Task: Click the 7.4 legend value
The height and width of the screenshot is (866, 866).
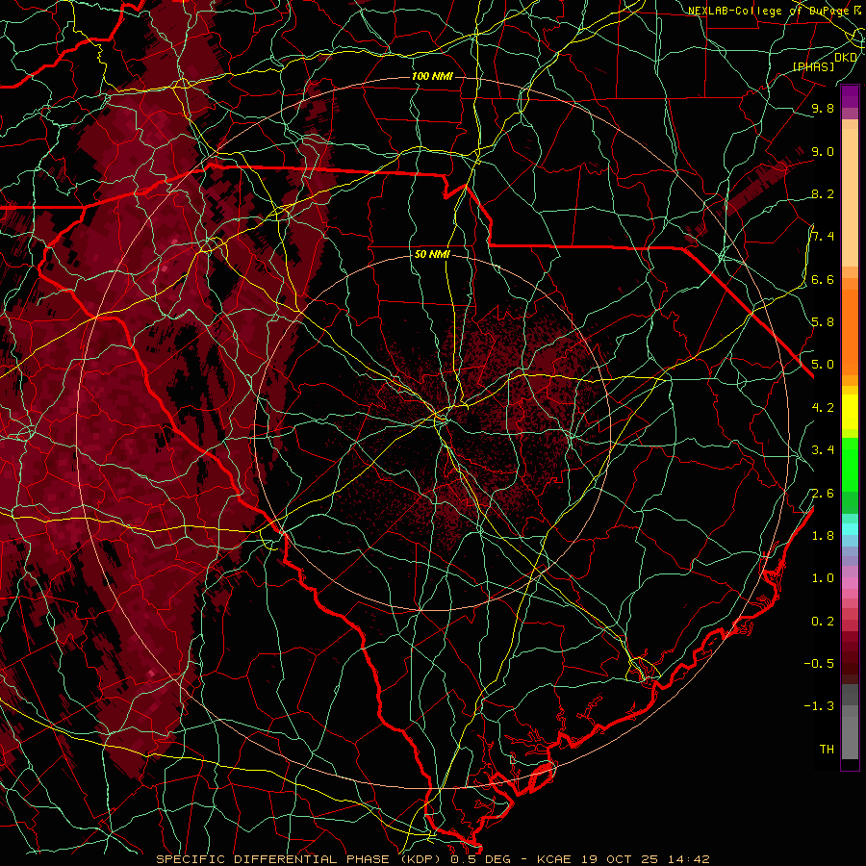Action: click(x=823, y=237)
